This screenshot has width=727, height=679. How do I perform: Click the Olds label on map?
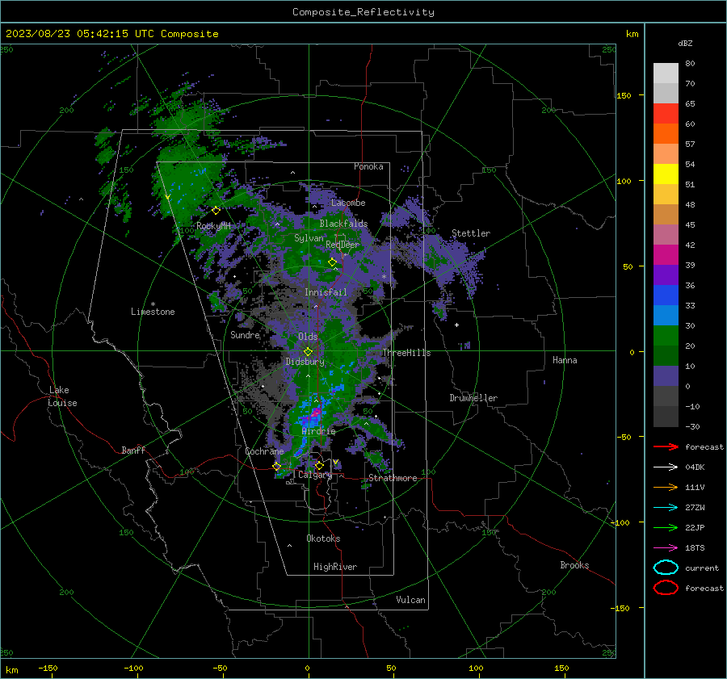[x=308, y=337]
